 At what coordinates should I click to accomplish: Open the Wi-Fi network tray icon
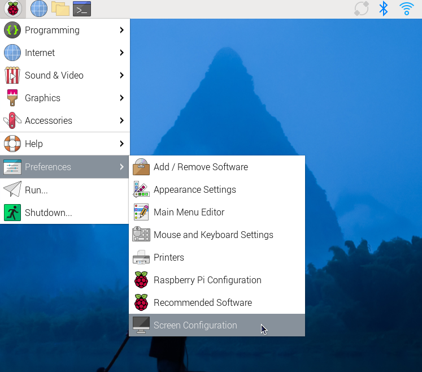(406, 8)
